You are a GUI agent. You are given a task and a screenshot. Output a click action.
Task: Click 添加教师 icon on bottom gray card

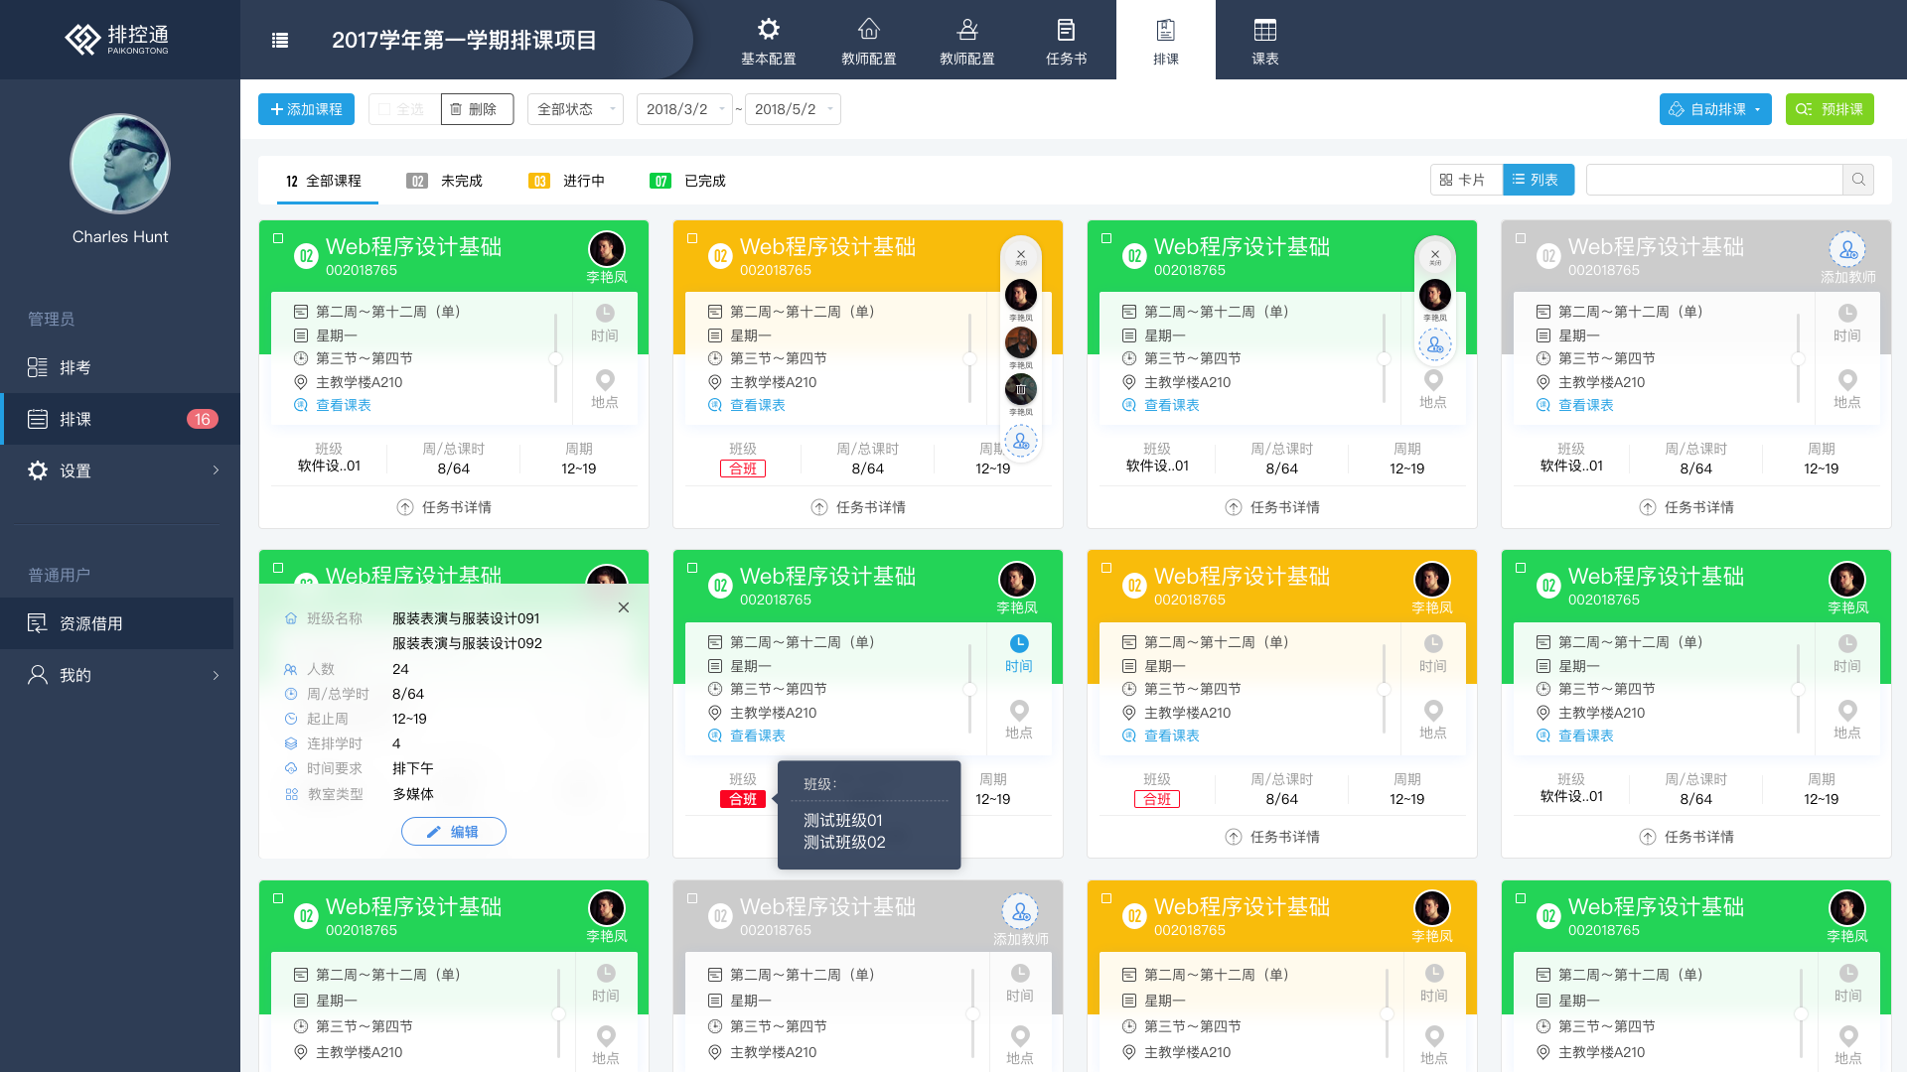(1020, 911)
